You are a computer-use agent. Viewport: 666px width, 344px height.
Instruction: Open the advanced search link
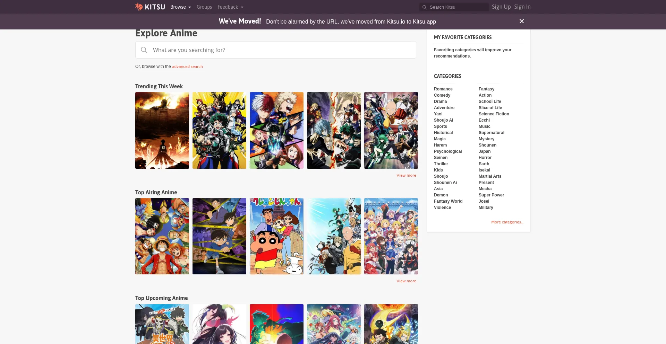click(187, 67)
